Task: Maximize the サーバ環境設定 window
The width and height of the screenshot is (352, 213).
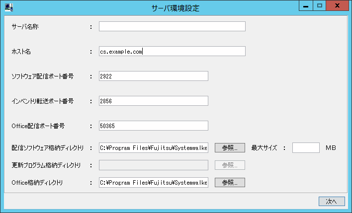Action: (x=320, y=6)
